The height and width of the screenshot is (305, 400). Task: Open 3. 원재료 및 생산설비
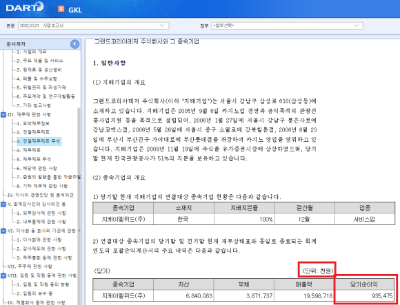(x=39, y=70)
